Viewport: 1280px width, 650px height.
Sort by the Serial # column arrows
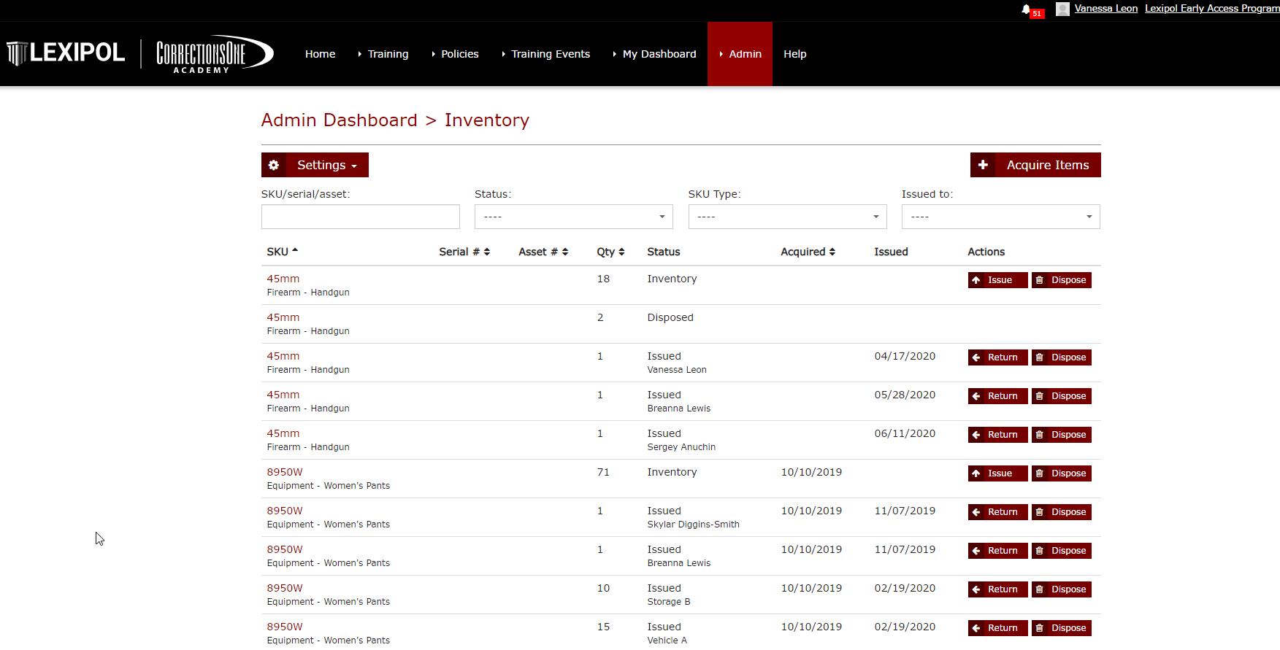coord(487,252)
